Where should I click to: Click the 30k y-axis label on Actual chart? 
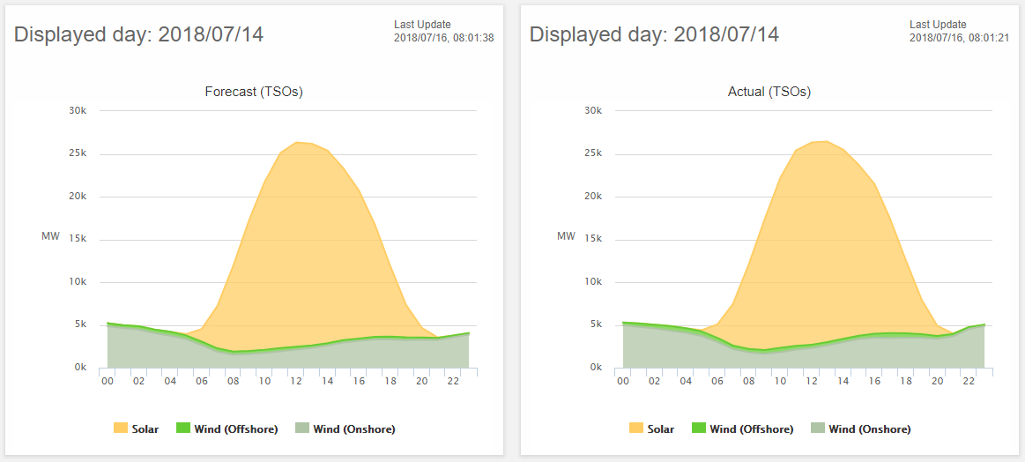pyautogui.click(x=593, y=110)
